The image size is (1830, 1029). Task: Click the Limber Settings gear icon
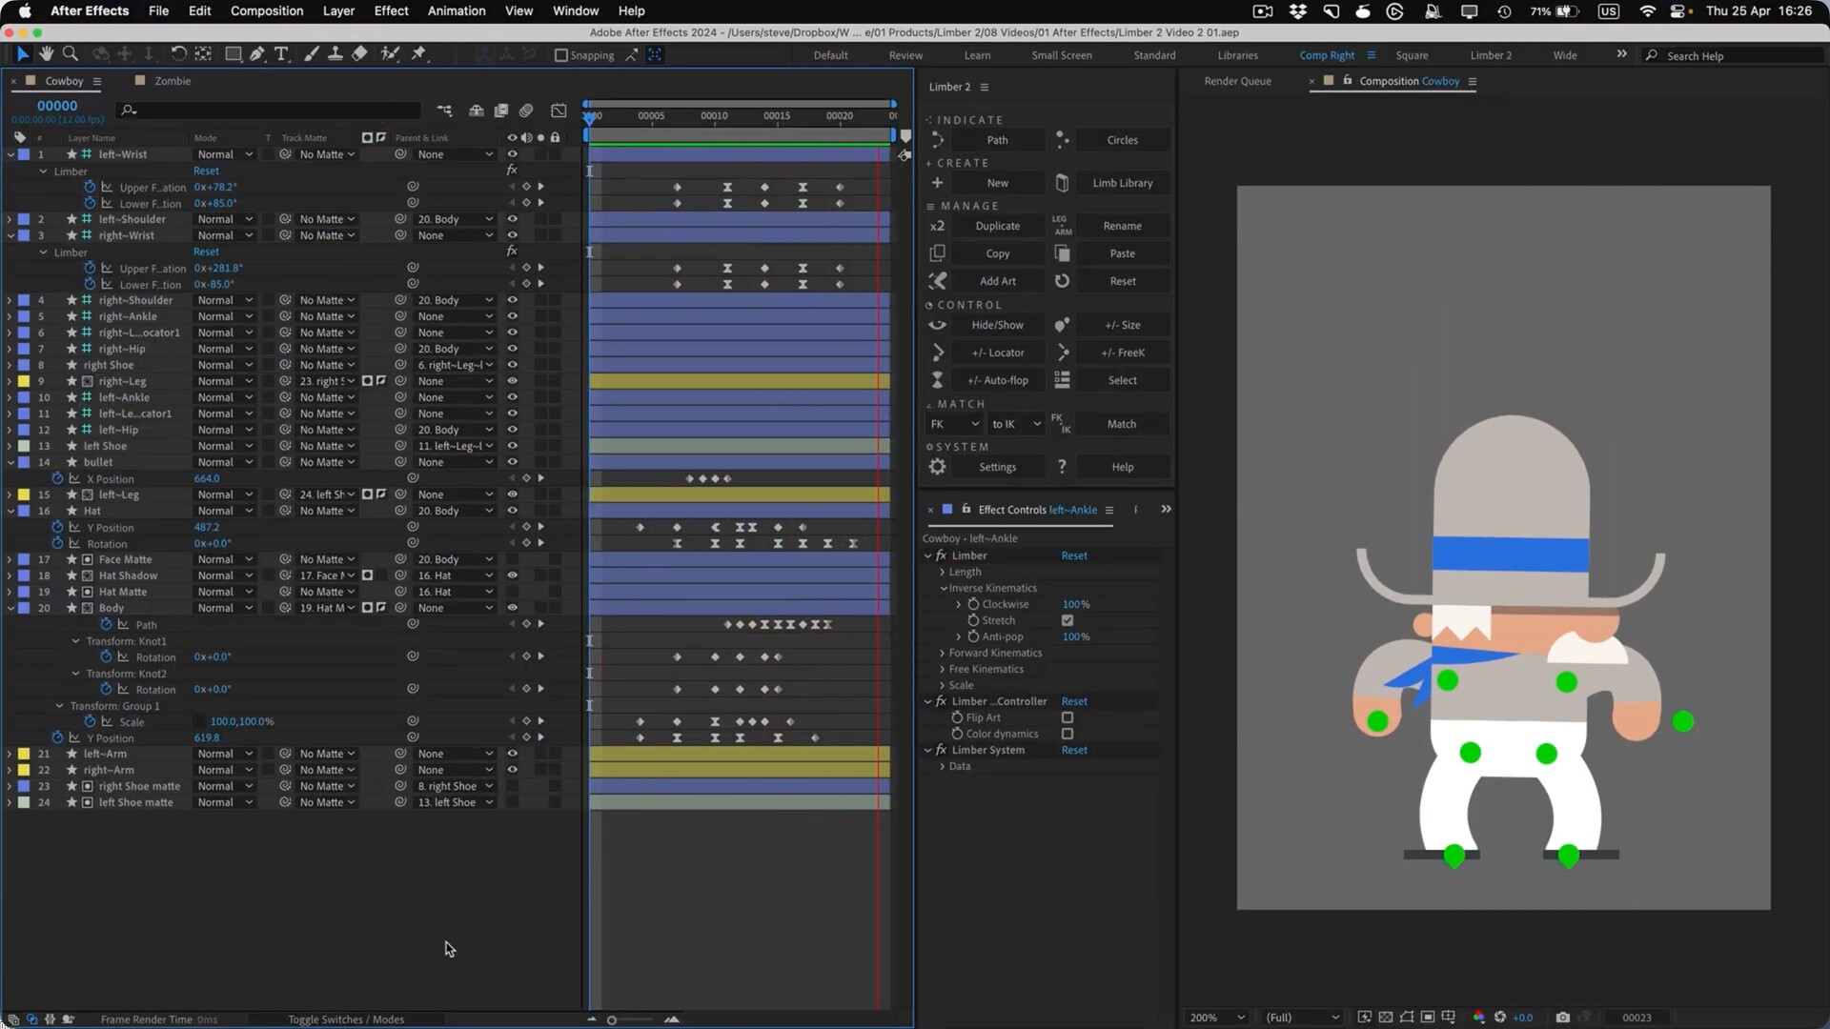tap(938, 467)
